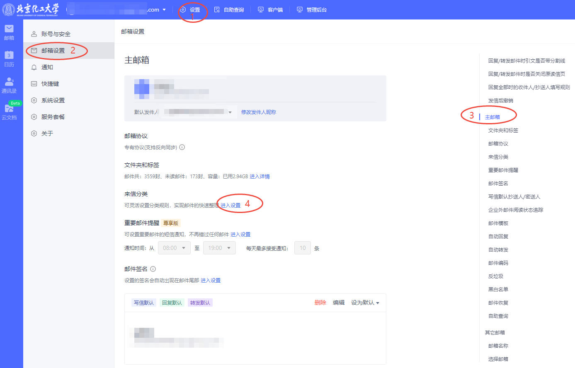Click the info icon next to 邮件签名
Image resolution: width=575 pixels, height=368 pixels.
pyautogui.click(x=153, y=269)
